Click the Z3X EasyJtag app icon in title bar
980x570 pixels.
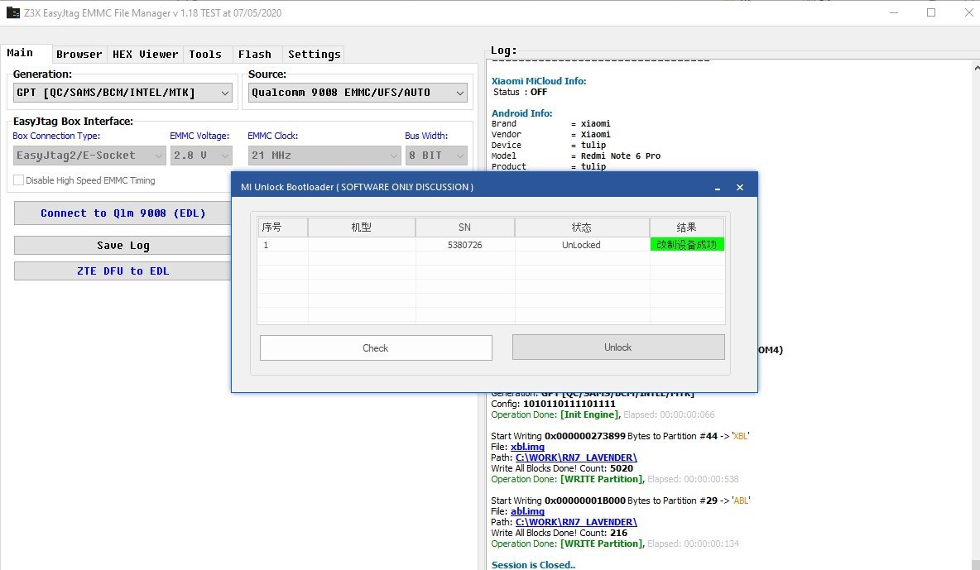tap(12, 12)
